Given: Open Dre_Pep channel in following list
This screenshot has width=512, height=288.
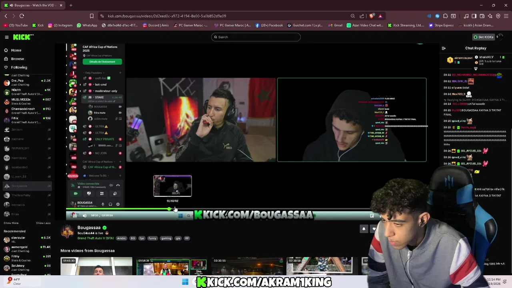Looking at the screenshot, I should pos(27,83).
